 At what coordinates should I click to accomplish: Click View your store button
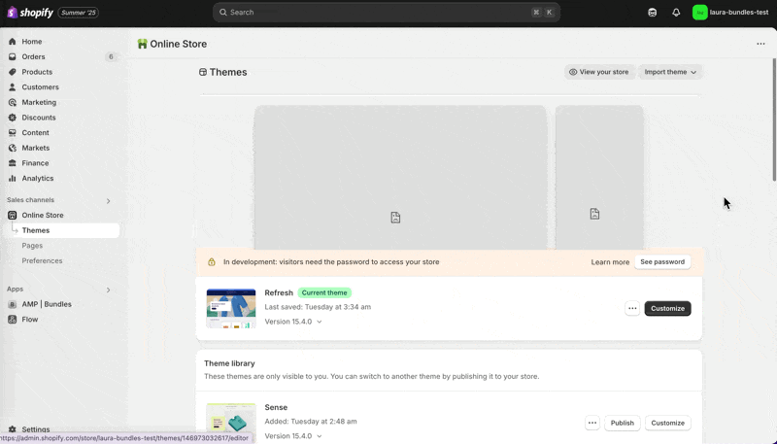pos(599,72)
